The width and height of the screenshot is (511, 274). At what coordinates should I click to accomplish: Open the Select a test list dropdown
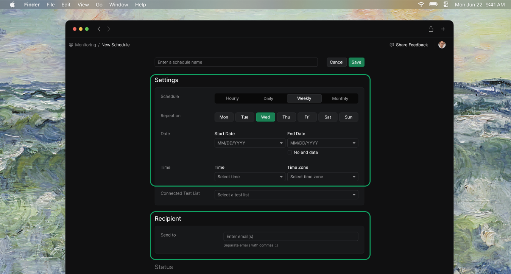[x=286, y=195]
